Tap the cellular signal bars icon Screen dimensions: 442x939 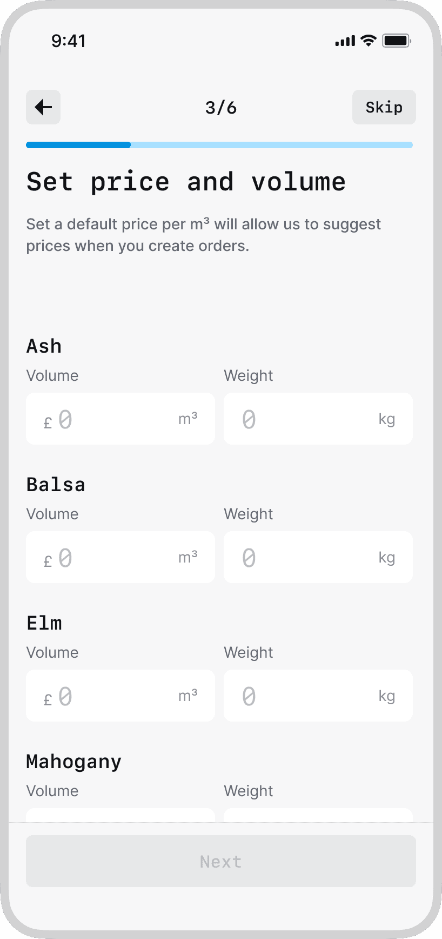pyautogui.click(x=345, y=41)
